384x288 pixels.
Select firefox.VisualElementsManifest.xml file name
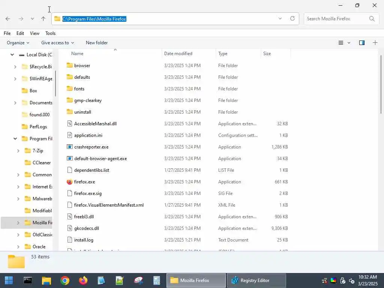pyautogui.click(x=109, y=205)
